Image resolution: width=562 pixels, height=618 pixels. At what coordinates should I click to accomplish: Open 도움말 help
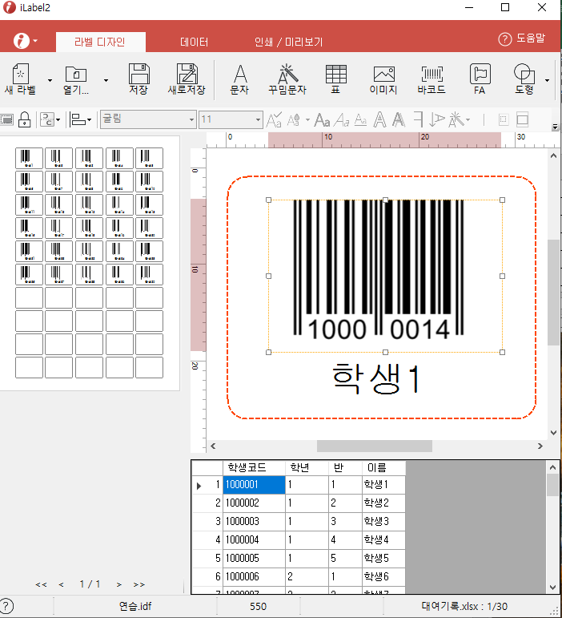[x=522, y=38]
